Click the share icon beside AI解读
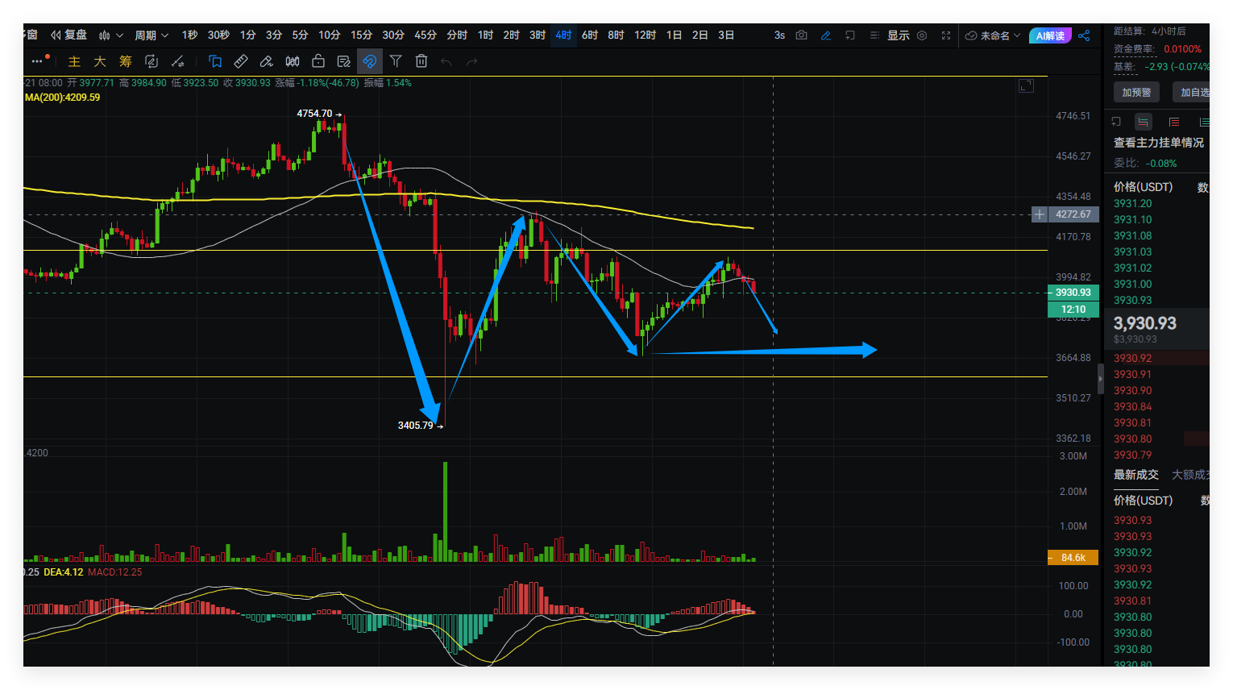This screenshot has width=1233, height=690. click(x=1084, y=35)
